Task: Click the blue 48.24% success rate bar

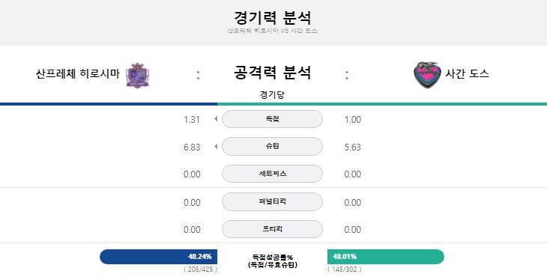Action: pos(158,257)
